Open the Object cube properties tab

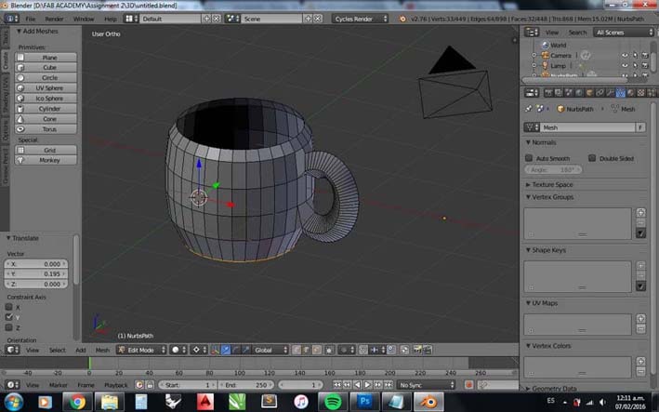[x=589, y=92]
